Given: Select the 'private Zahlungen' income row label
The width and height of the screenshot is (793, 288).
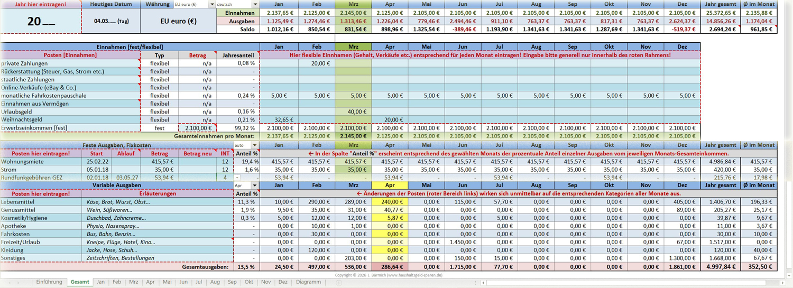Looking at the screenshot, I should tap(70, 63).
